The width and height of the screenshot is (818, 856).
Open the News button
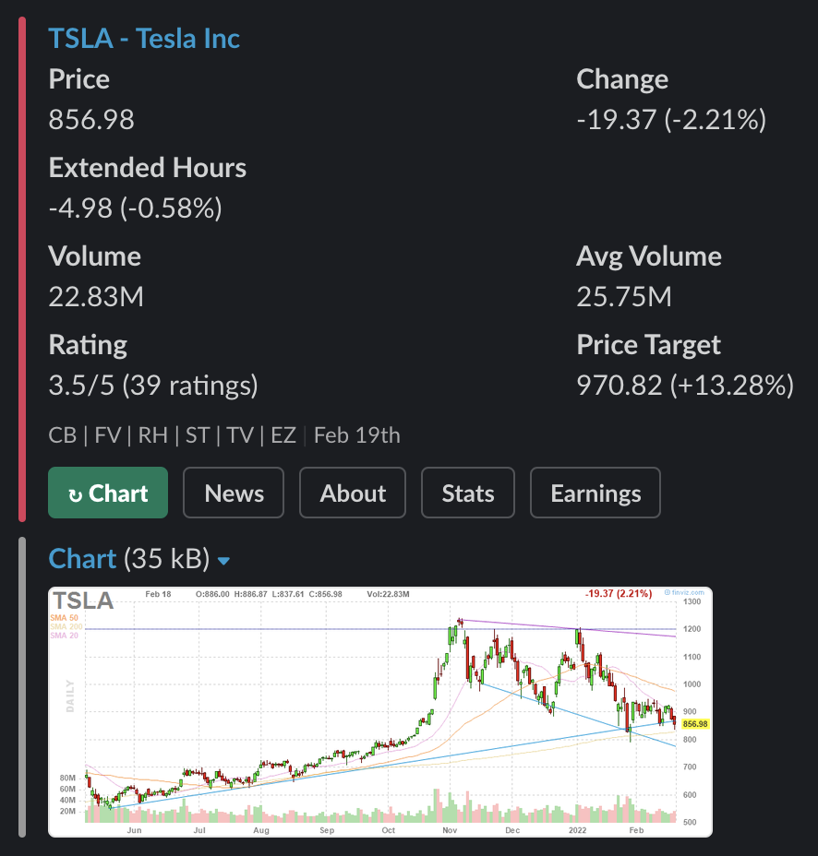coord(235,493)
